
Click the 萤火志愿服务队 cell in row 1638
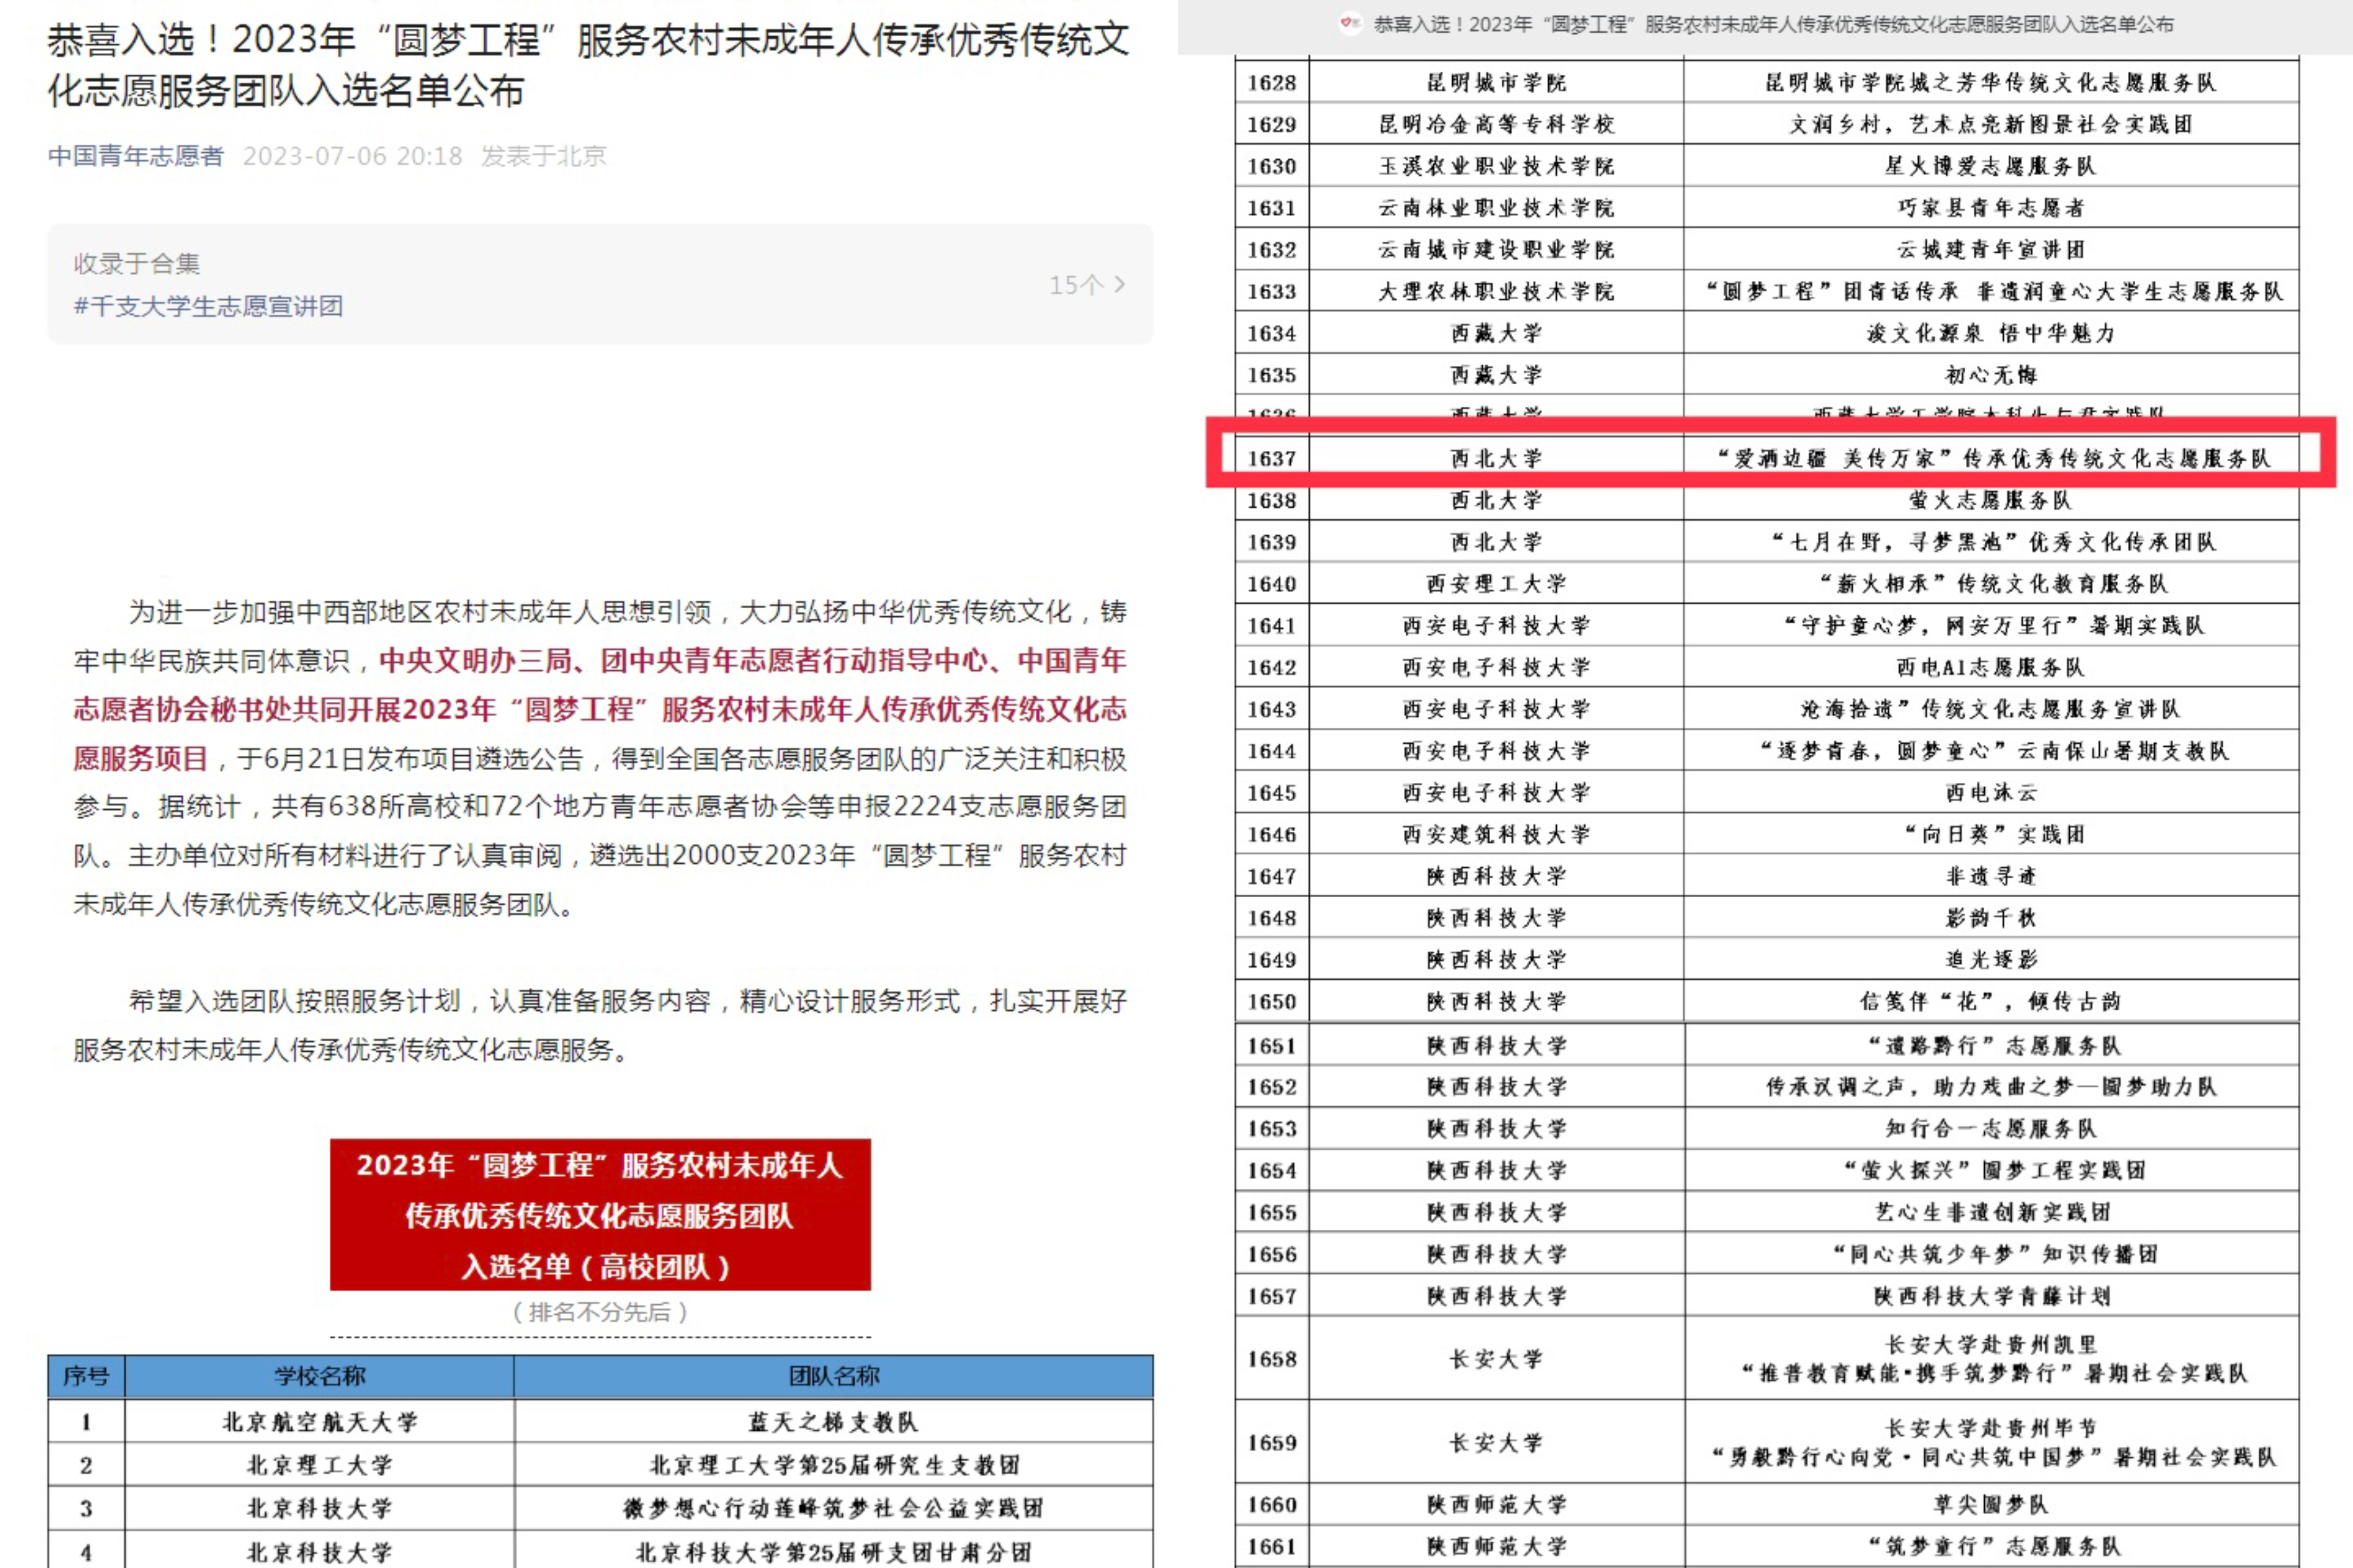pyautogui.click(x=1990, y=500)
